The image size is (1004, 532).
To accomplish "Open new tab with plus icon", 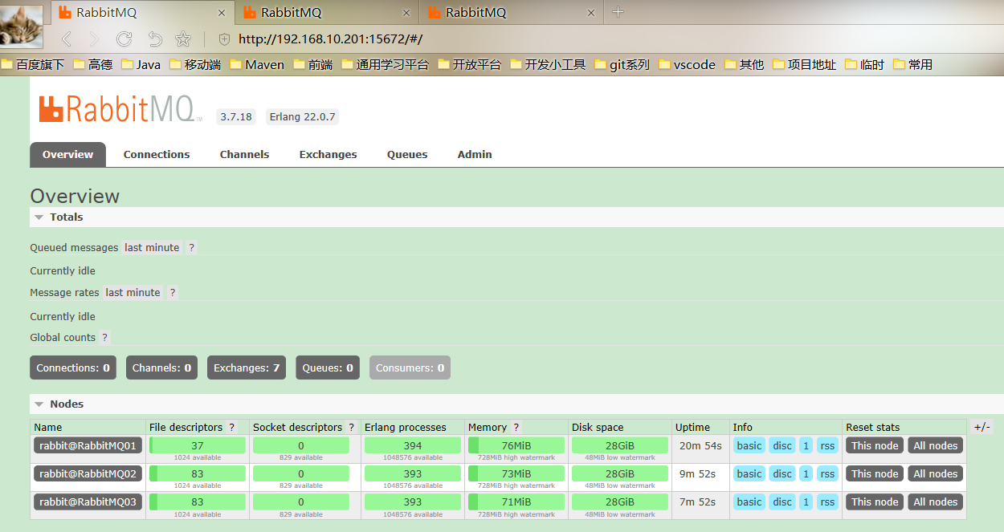I will click(618, 12).
